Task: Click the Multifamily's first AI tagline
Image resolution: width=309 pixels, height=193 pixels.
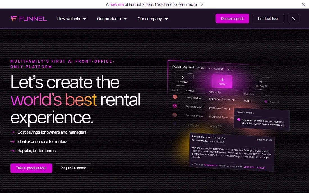Action: [x=62, y=64]
